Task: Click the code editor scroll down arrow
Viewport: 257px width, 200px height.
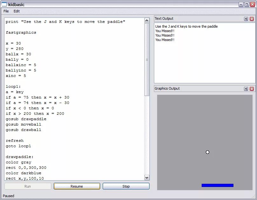Action: pyautogui.click(x=147, y=177)
